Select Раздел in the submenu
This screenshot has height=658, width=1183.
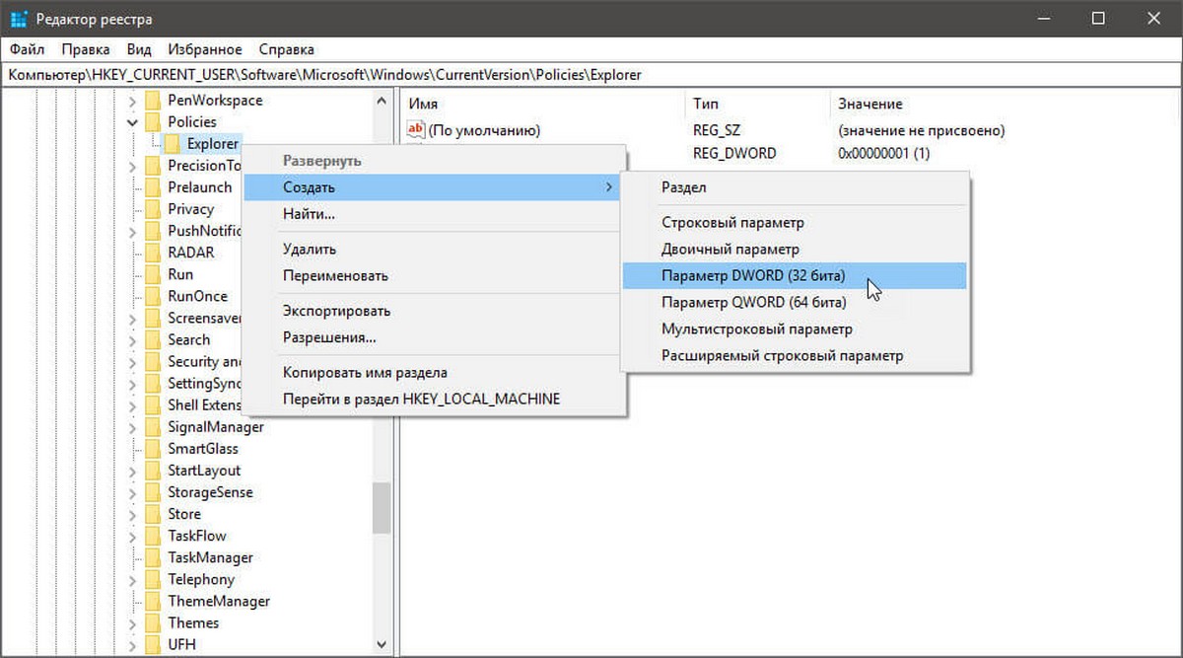click(x=795, y=187)
